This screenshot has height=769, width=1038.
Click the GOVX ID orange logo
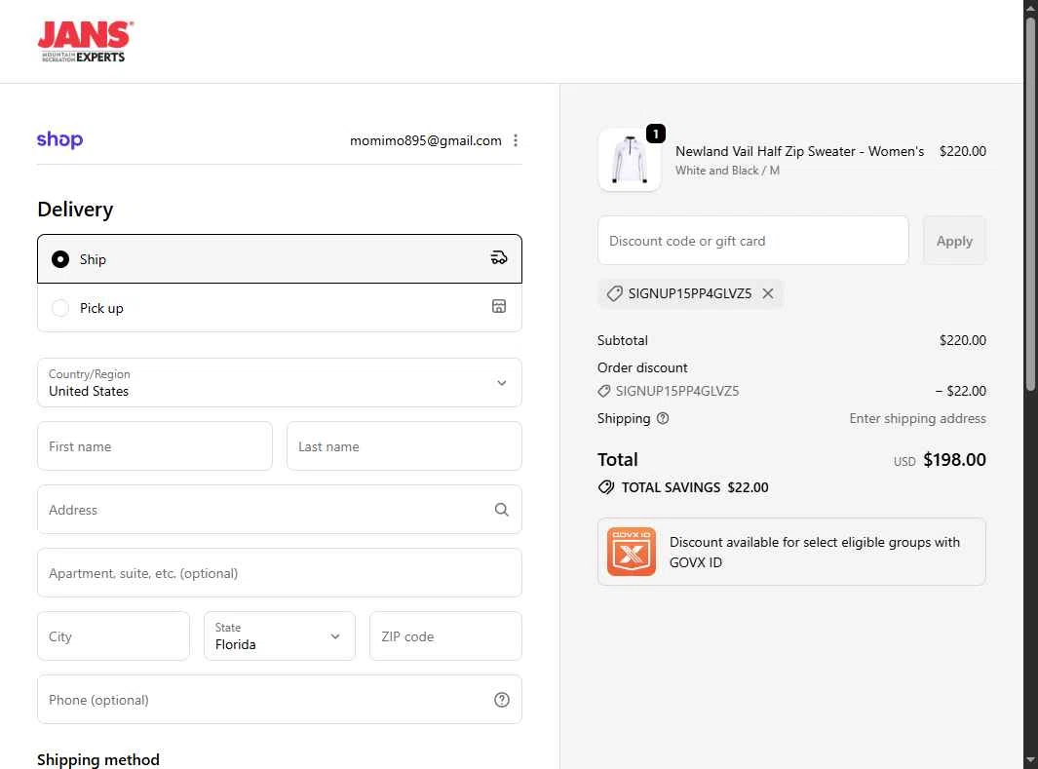coord(632,552)
